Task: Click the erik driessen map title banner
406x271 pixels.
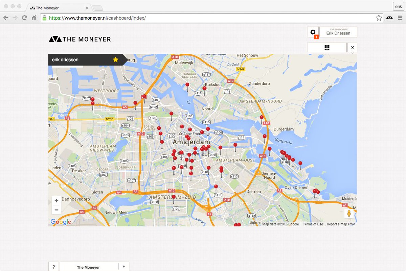Action: (x=88, y=59)
